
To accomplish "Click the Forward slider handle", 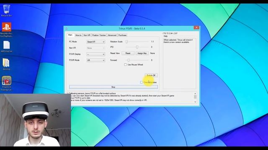I will pyautogui.click(x=129, y=60).
